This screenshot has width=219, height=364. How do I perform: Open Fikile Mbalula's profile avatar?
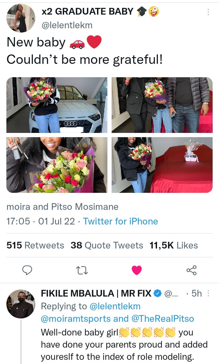tap(21, 304)
